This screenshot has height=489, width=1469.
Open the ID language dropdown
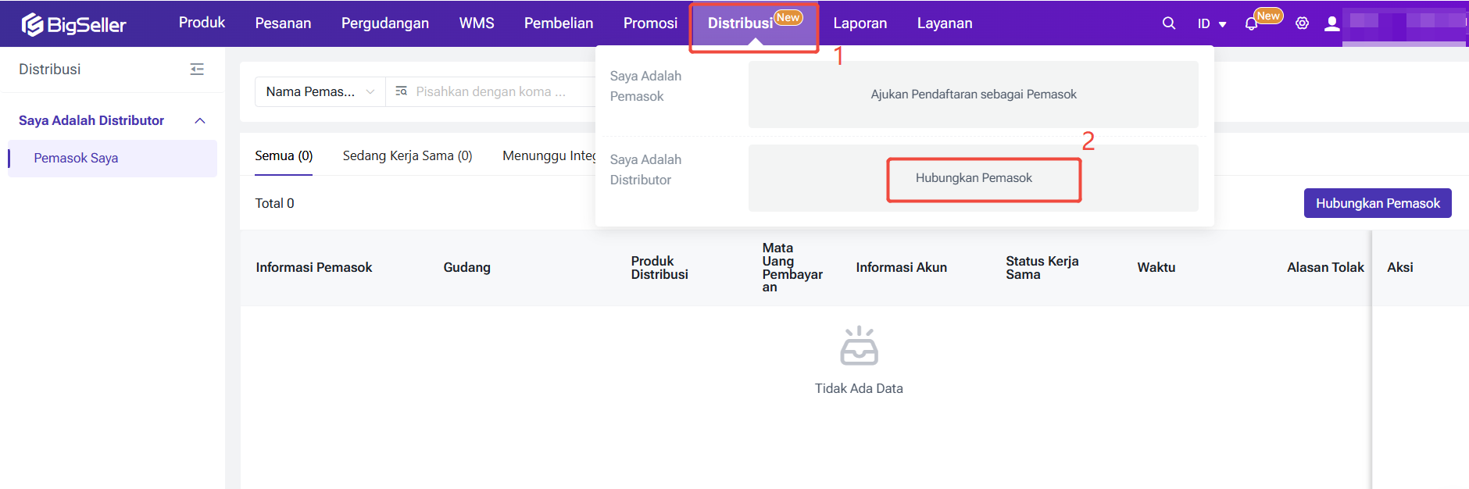pyautogui.click(x=1211, y=24)
